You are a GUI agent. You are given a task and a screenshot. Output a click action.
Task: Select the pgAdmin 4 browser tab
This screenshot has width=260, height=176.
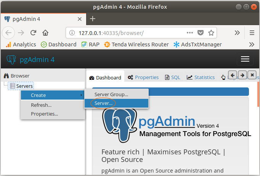(x=43, y=19)
